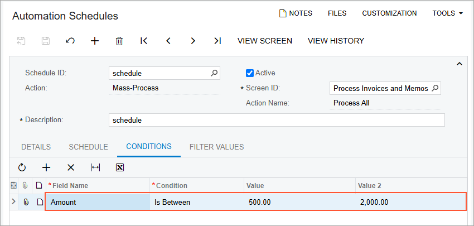Go to previous record arrow
This screenshot has width=474, height=226.
click(x=168, y=41)
